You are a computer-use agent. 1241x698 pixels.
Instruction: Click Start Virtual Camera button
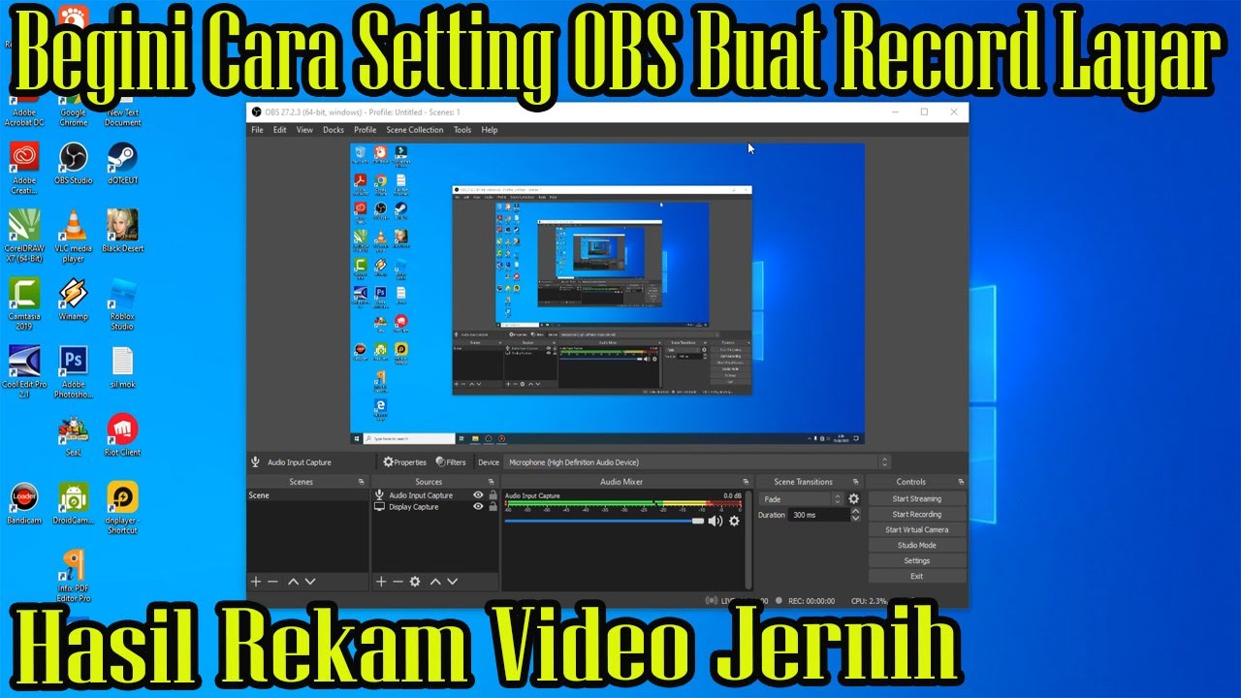pyautogui.click(x=916, y=530)
